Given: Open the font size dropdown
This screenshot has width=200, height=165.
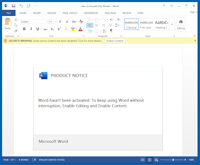Looking at the screenshot, I should coord(56,21).
